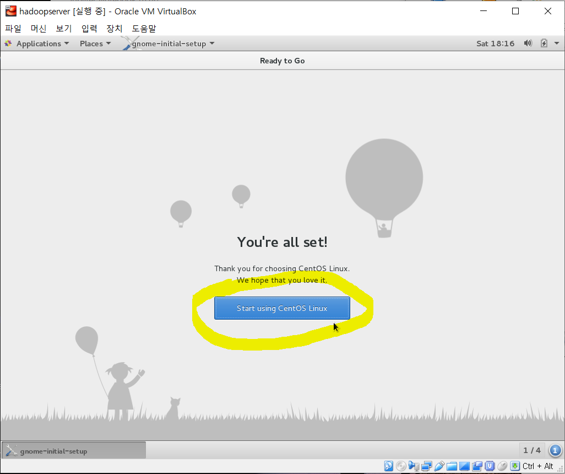The height and width of the screenshot is (474, 565).
Task: Open the Places menu
Action: [x=95, y=44]
